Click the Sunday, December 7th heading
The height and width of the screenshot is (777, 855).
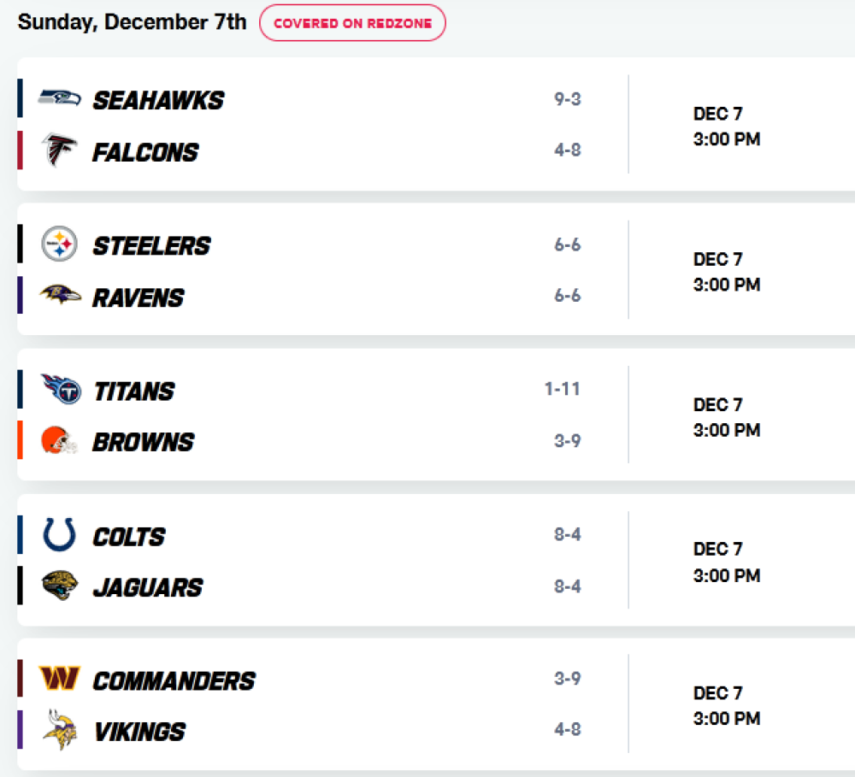[x=132, y=22]
